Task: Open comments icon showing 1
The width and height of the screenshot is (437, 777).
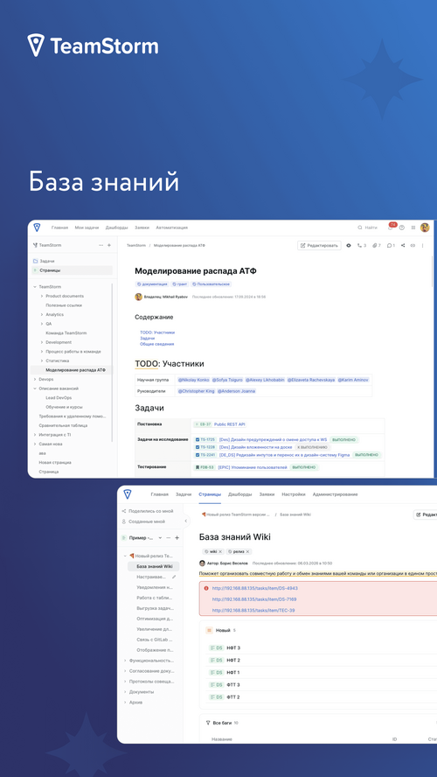Action: [x=391, y=245]
